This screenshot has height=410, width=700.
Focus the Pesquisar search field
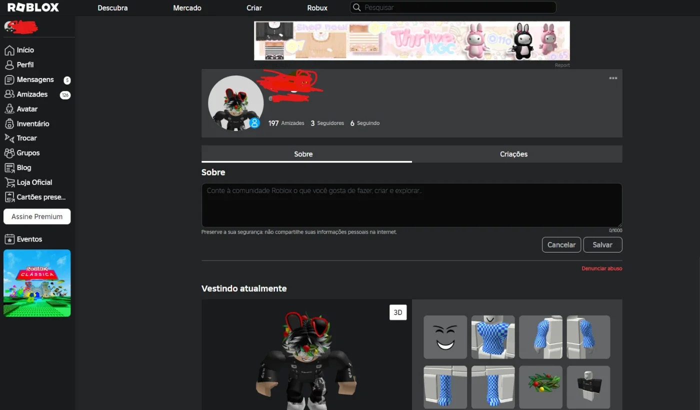point(453,7)
